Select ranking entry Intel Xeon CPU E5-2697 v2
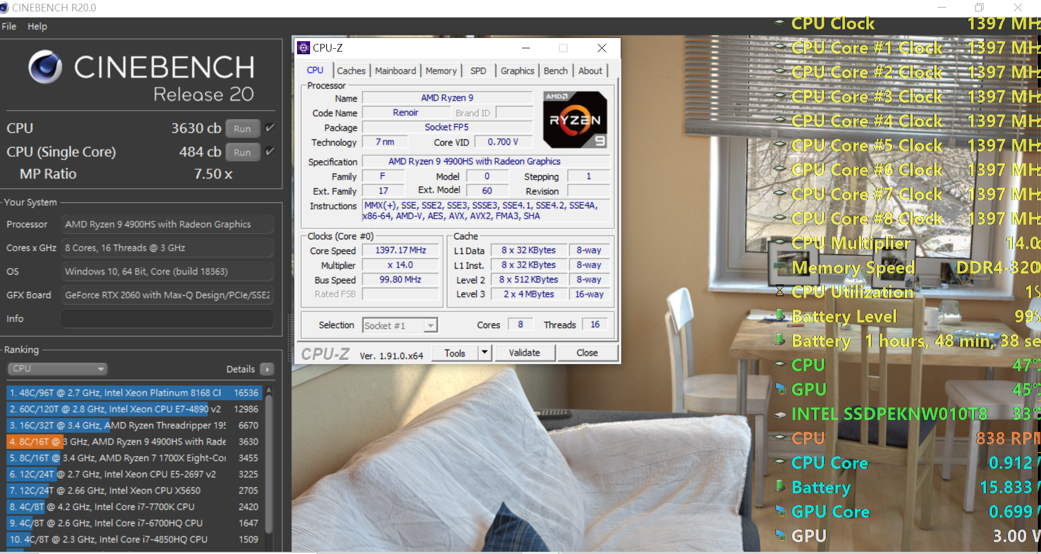 tap(134, 474)
